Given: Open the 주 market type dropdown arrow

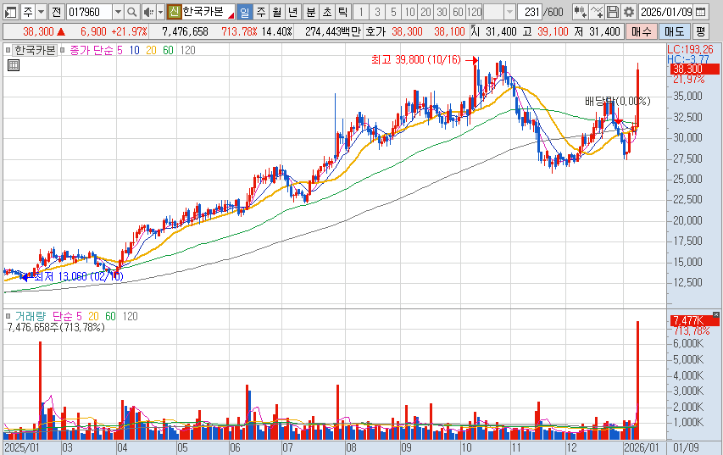Looking at the screenshot, I should pyautogui.click(x=41, y=12).
